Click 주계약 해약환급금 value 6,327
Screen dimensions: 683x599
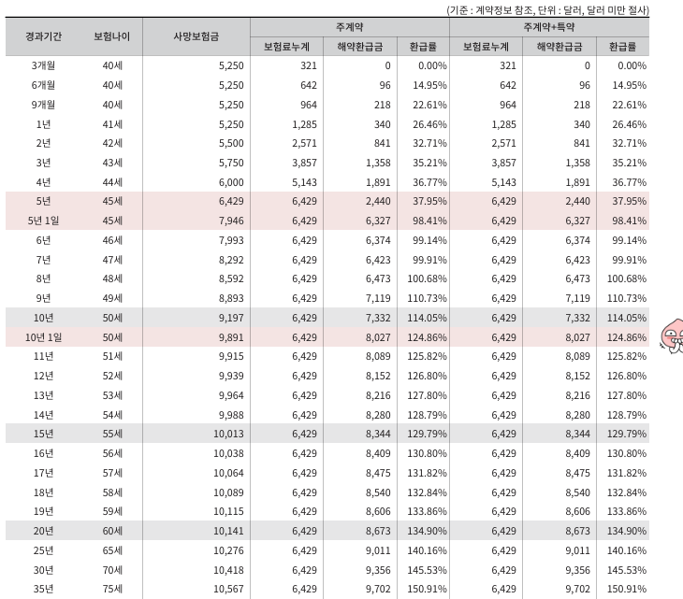[378, 221]
